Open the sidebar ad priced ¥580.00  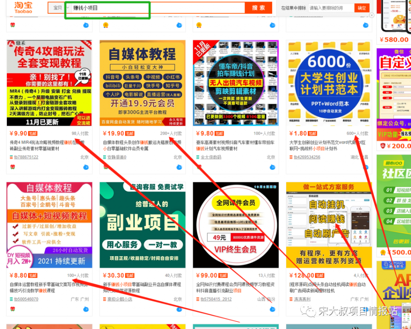(x=394, y=22)
